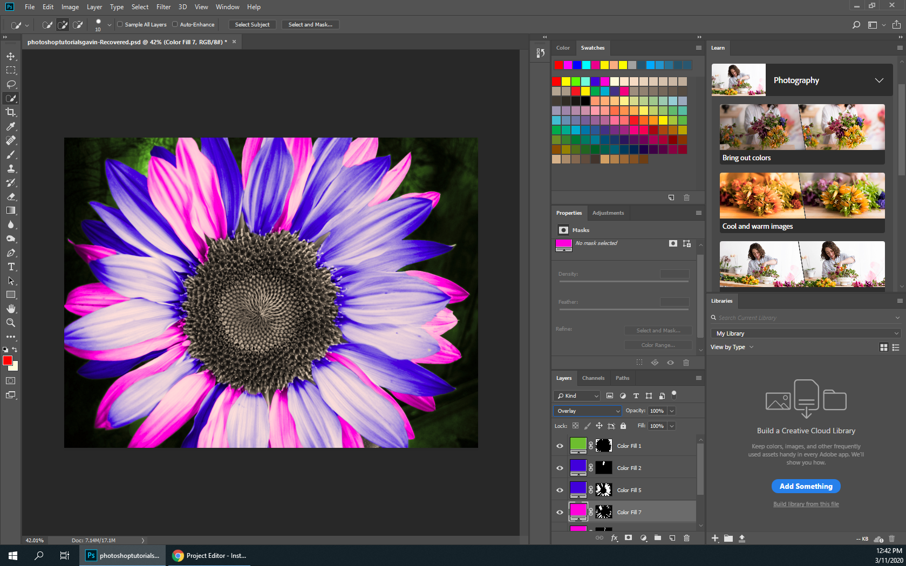Select the Gradient tool

tap(11, 210)
